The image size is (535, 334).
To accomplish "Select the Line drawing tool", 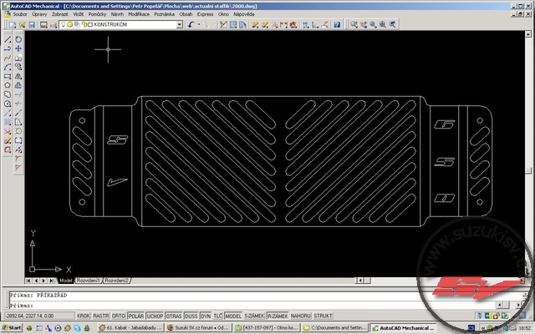I will coord(8,39).
